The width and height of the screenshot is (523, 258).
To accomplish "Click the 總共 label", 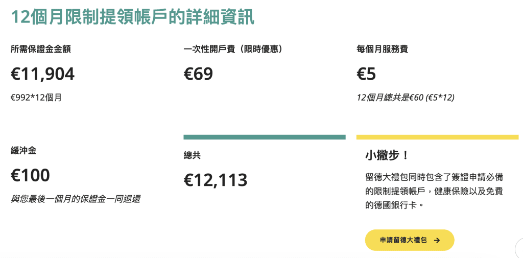I will point(192,155).
